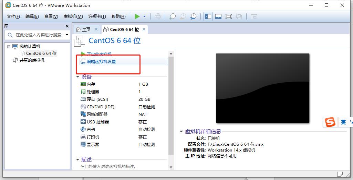Open the snapshot manager wrench-clock icon
The height and width of the screenshot is (180, 353).
point(193,16)
